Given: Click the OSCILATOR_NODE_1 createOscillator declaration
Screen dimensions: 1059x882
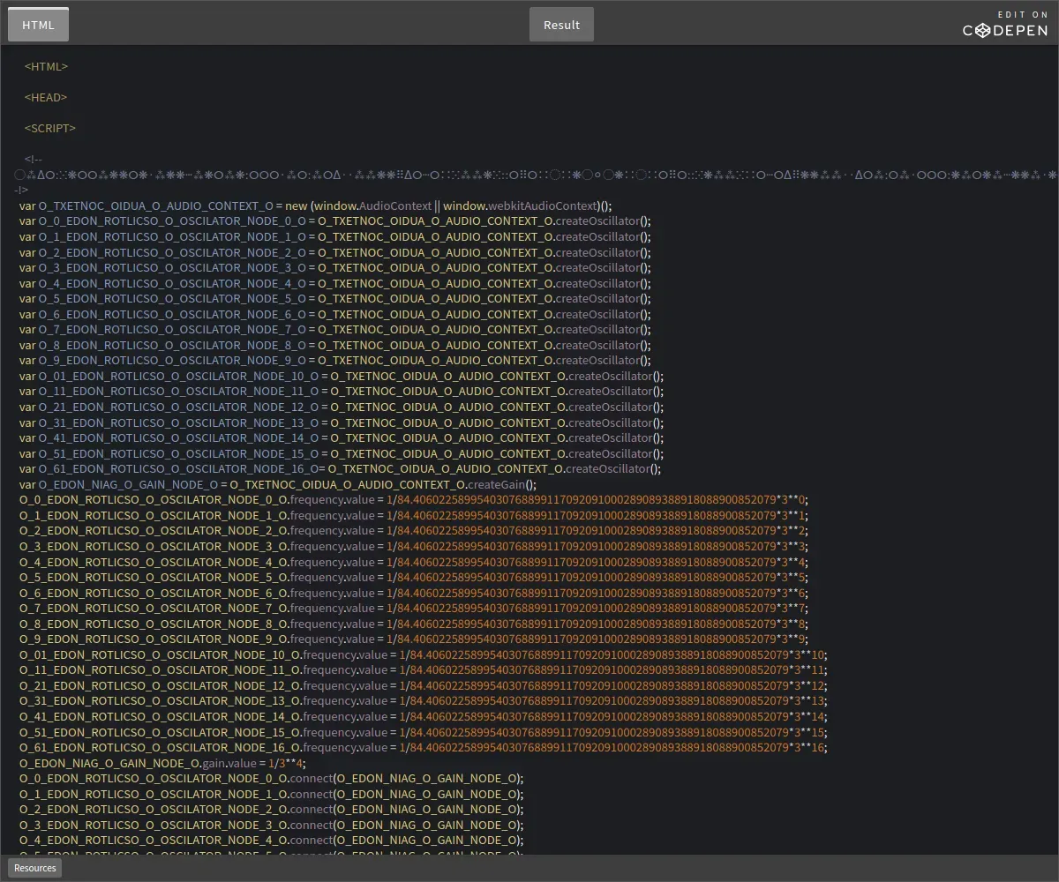Looking at the screenshot, I should pyautogui.click(x=335, y=236).
